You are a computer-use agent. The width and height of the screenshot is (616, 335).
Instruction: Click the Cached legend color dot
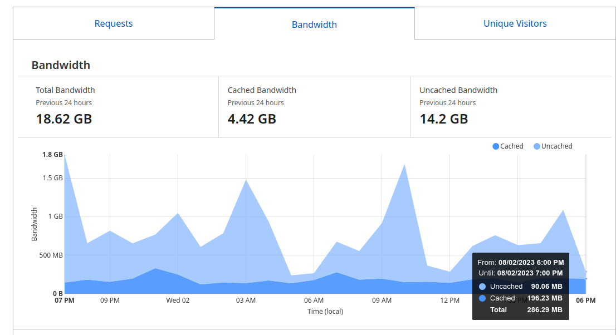[x=496, y=146]
